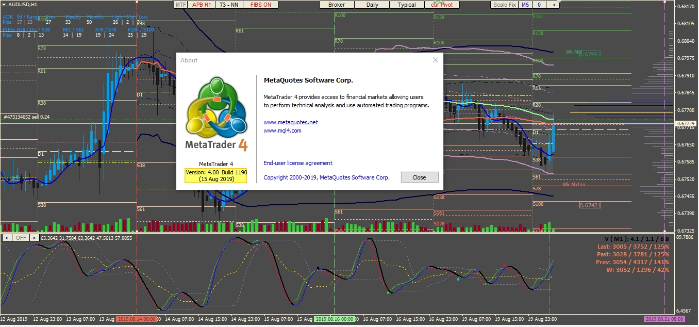Viewport: 699px width, 327px height.
Task: Select the #473134652 sell 0.24 order line
Action: coord(28,117)
